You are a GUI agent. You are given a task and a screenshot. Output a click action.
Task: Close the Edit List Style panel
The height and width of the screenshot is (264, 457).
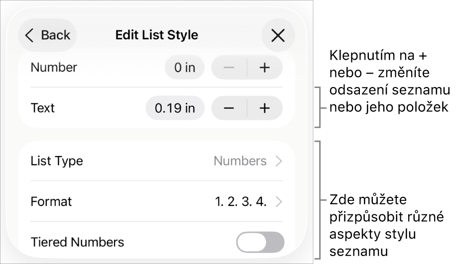[278, 35]
